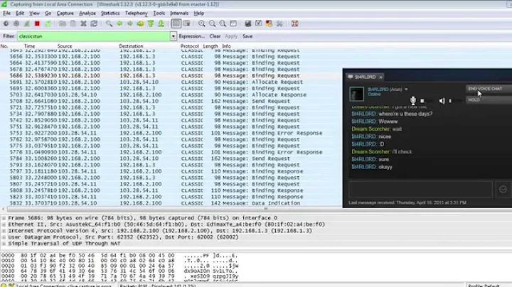
Task: Open coloring rules editor
Action: pos(269,23)
